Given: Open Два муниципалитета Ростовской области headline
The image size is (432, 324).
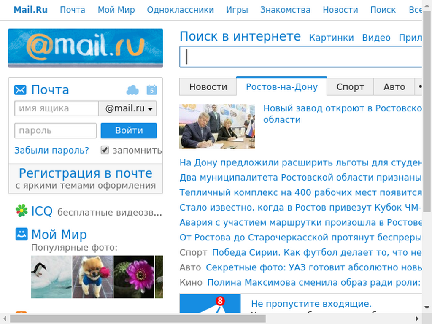Looking at the screenshot, I should tap(300, 178).
